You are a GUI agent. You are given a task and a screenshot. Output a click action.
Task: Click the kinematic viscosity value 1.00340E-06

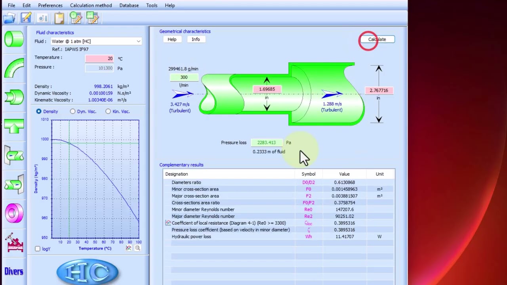tap(100, 100)
